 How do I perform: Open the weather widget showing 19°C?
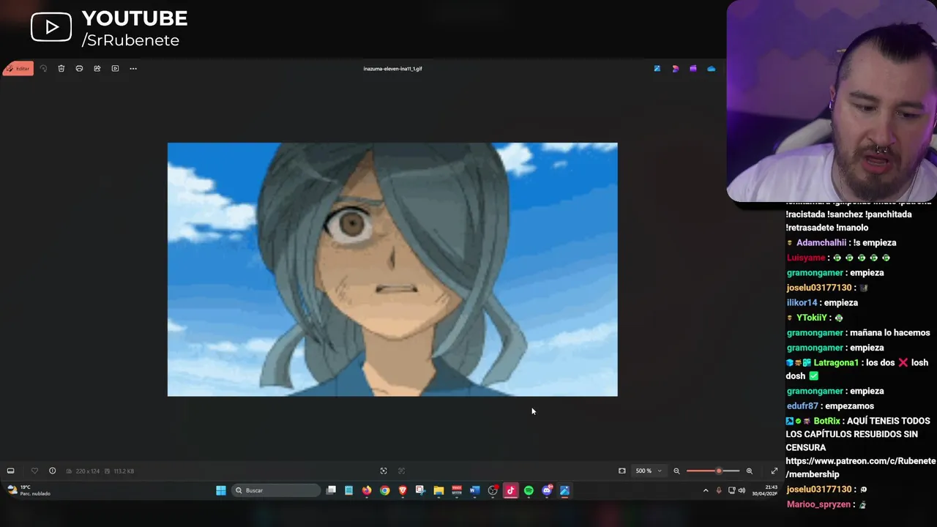(29, 490)
